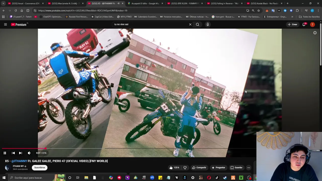Click the browser address bar URL
This screenshot has width=322, height=181.
pyautogui.click(x=83, y=11)
